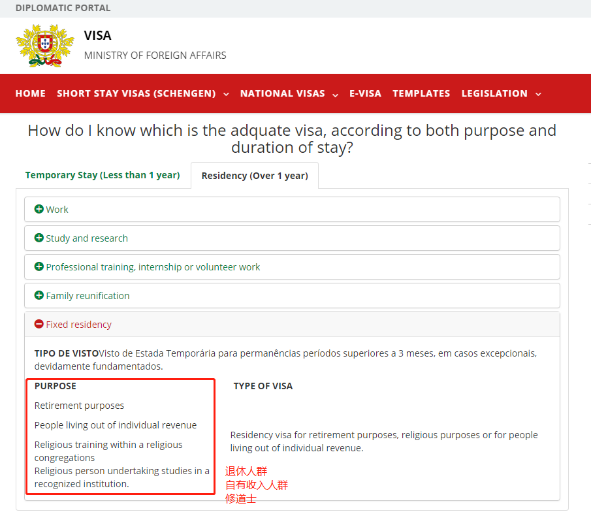Switch to Temporary Stay (Less than 1 year) tab
Image resolution: width=591 pixels, height=529 pixels.
point(103,175)
